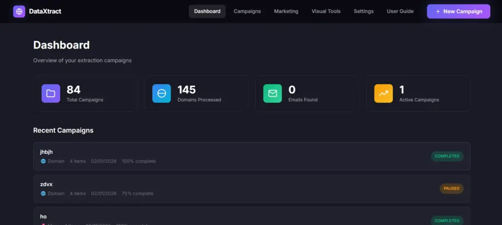
Task: Click COMPLETED badge on jhbjh campaign
Action: click(x=447, y=156)
